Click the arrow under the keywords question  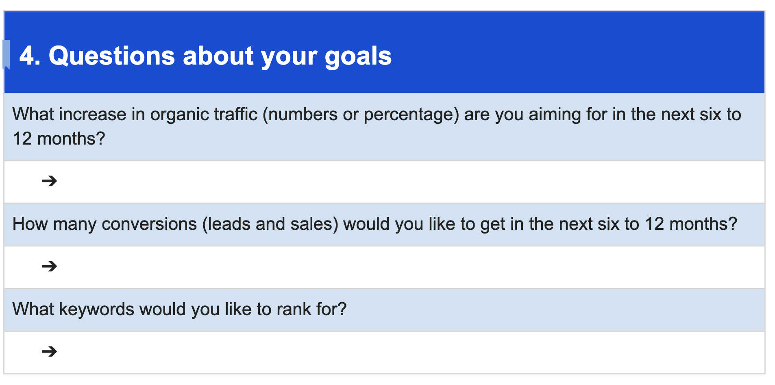[x=49, y=351]
